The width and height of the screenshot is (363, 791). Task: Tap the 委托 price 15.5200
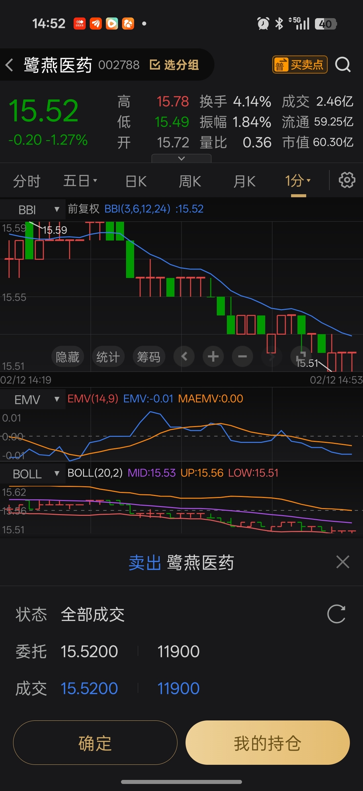(x=89, y=652)
